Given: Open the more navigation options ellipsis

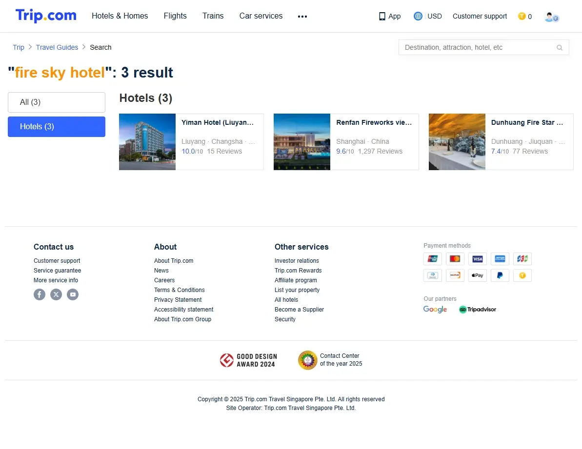Looking at the screenshot, I should [302, 16].
